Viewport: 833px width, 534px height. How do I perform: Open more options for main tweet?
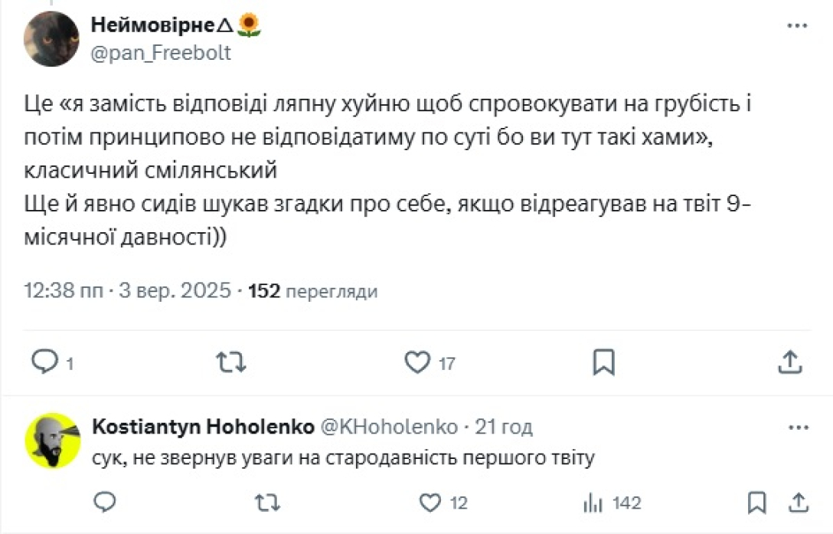click(797, 25)
